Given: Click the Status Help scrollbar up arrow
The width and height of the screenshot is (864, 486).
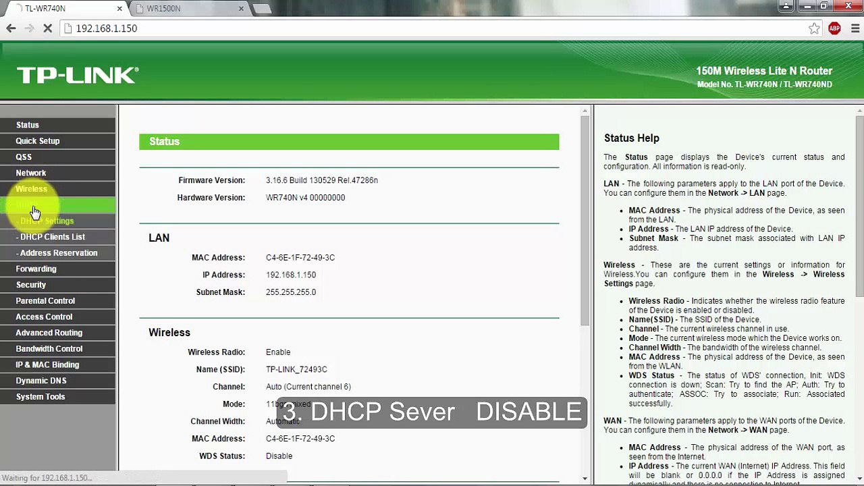Looking at the screenshot, I should tap(859, 110).
